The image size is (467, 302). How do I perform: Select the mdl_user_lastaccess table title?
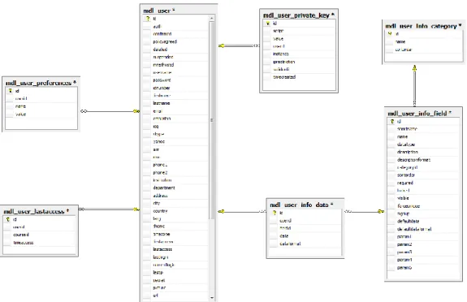(x=37, y=211)
